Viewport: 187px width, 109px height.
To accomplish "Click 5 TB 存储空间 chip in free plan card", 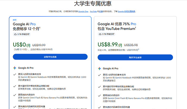I will (22, 34).
